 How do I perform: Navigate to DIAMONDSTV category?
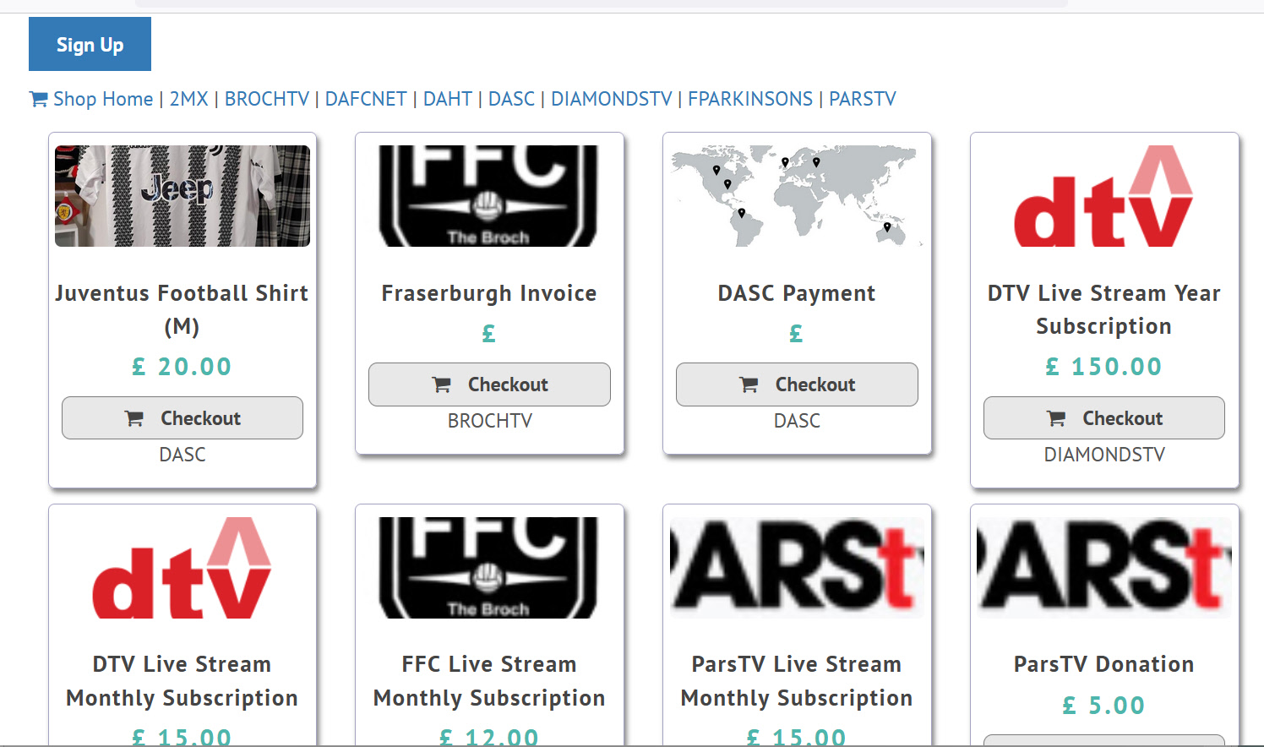pos(612,99)
